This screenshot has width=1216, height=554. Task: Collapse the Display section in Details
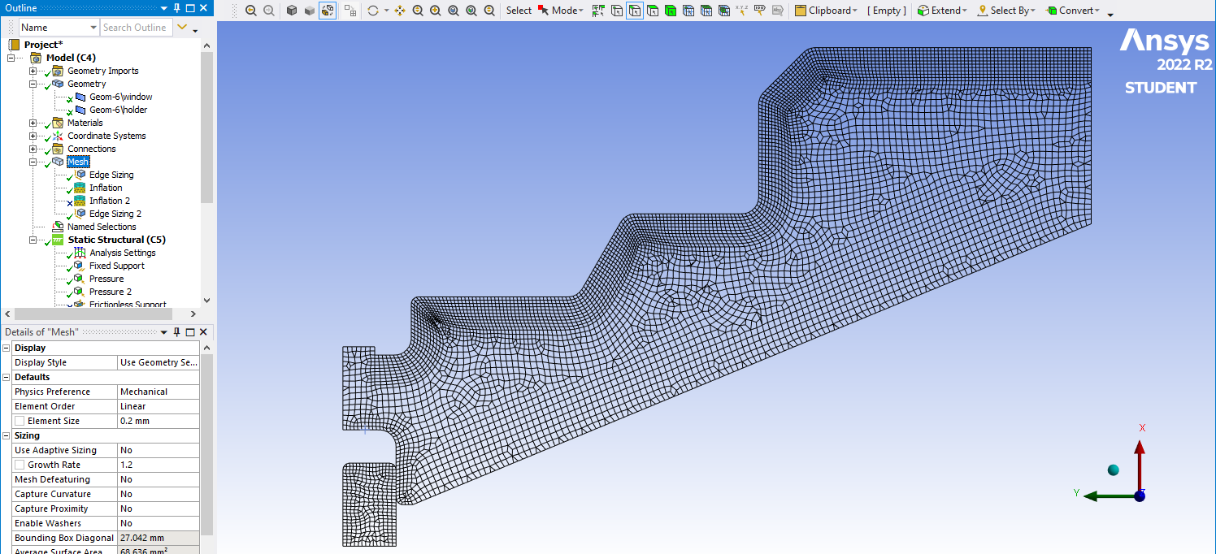point(7,348)
